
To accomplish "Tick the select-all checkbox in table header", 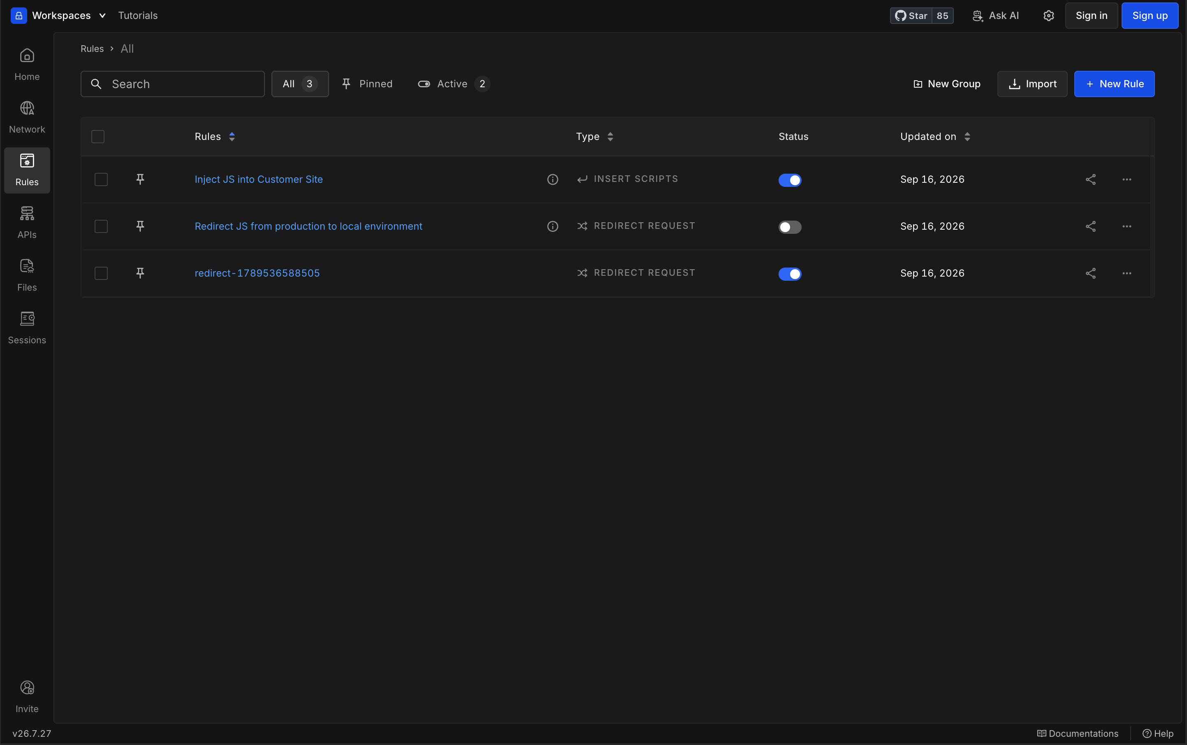I will click(x=98, y=137).
